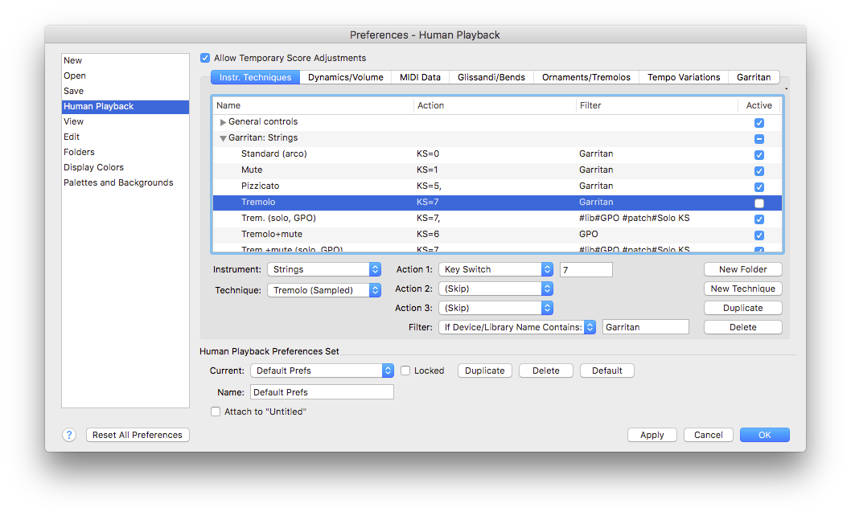Switch to MIDI Data tab
851x516 pixels.
click(x=420, y=77)
